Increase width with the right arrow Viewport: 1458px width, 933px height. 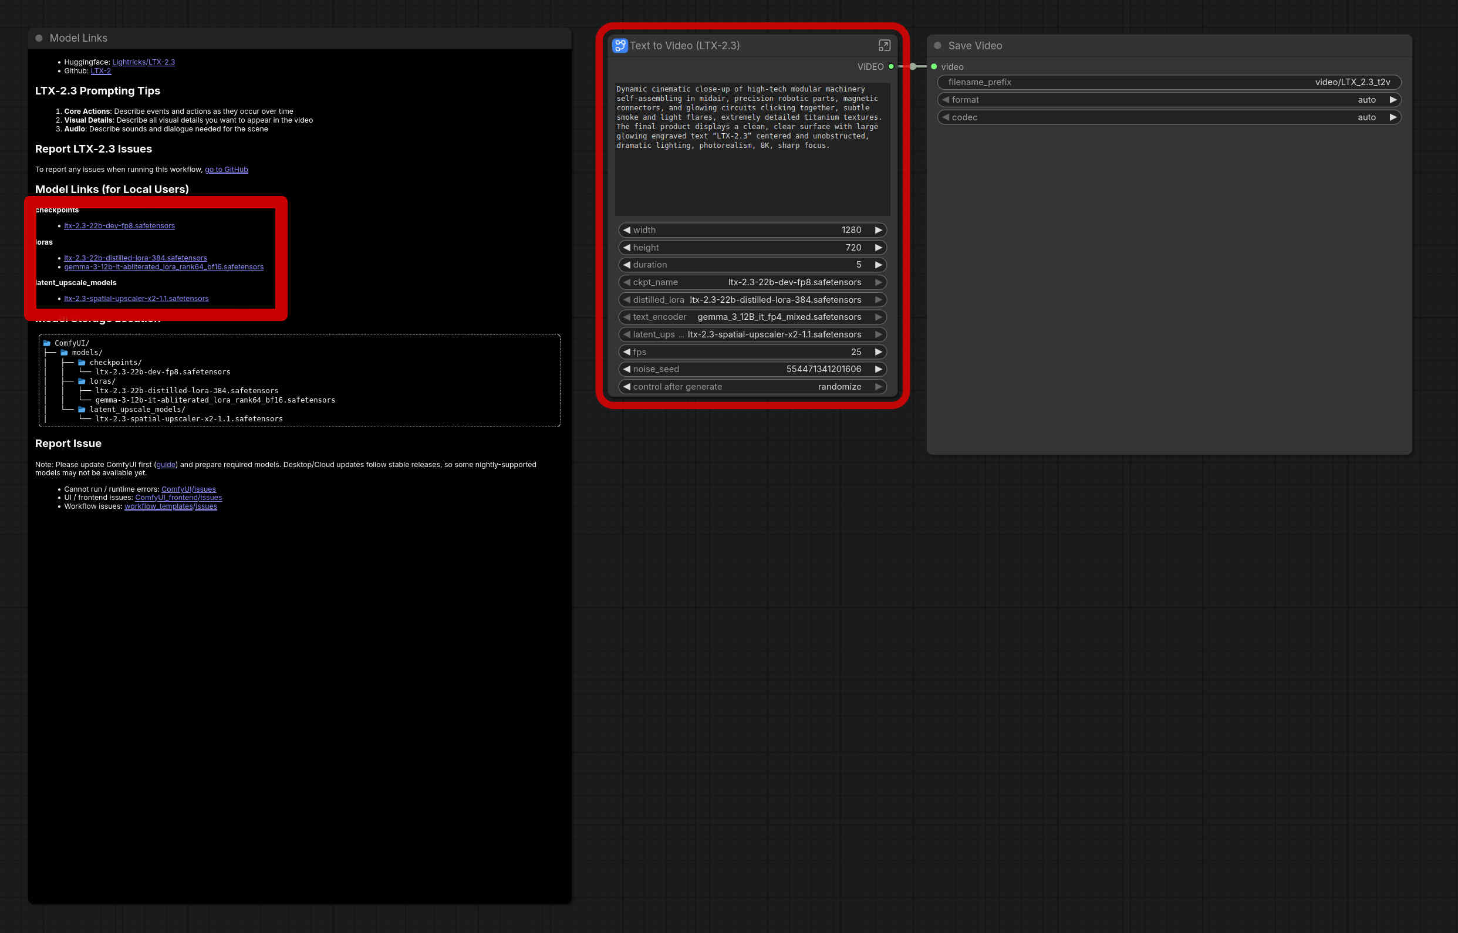click(878, 230)
